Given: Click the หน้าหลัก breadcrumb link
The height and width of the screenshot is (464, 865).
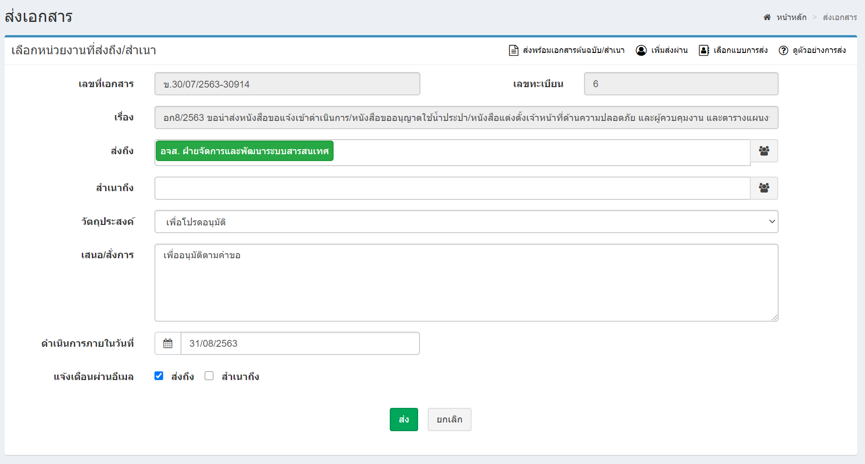Looking at the screenshot, I should (791, 17).
